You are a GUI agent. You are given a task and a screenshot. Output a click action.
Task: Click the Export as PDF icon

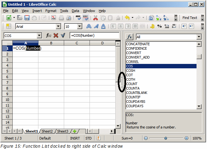click(54, 18)
